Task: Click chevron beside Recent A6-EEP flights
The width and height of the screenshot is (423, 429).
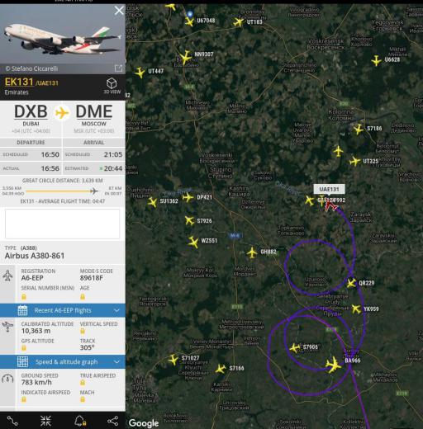Action: [116, 310]
